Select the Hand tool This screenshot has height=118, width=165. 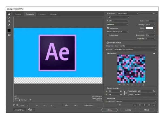(9, 14)
